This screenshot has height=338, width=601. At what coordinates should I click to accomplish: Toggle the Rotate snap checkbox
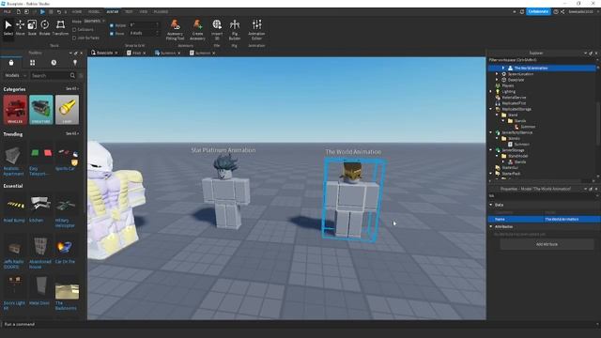(x=112, y=25)
